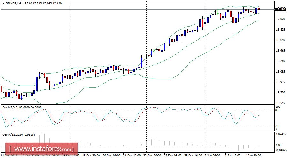
Task: Click the OsMA scale value 0.07465
Action: (x=281, y=134)
